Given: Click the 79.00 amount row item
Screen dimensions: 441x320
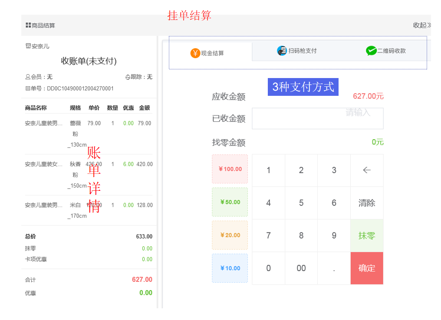Looking at the screenshot, I should pyautogui.click(x=145, y=123).
